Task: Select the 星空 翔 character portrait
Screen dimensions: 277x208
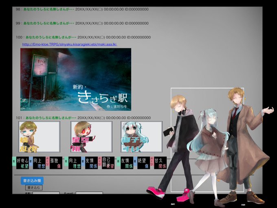Action: (91, 137)
